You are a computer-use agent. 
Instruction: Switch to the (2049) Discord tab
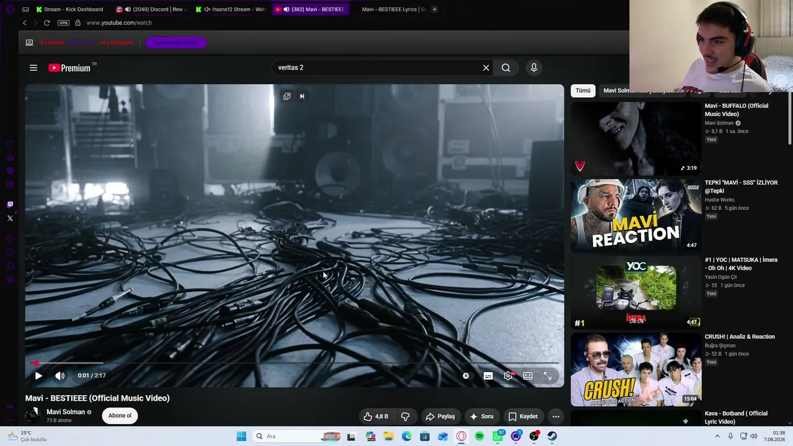point(151,9)
